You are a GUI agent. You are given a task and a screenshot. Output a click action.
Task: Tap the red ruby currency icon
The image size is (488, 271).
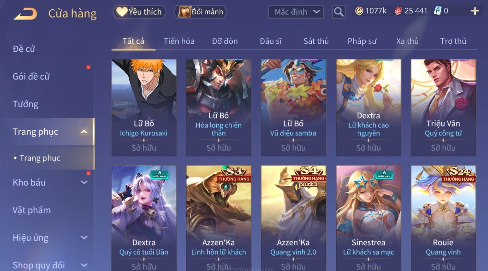click(x=398, y=11)
